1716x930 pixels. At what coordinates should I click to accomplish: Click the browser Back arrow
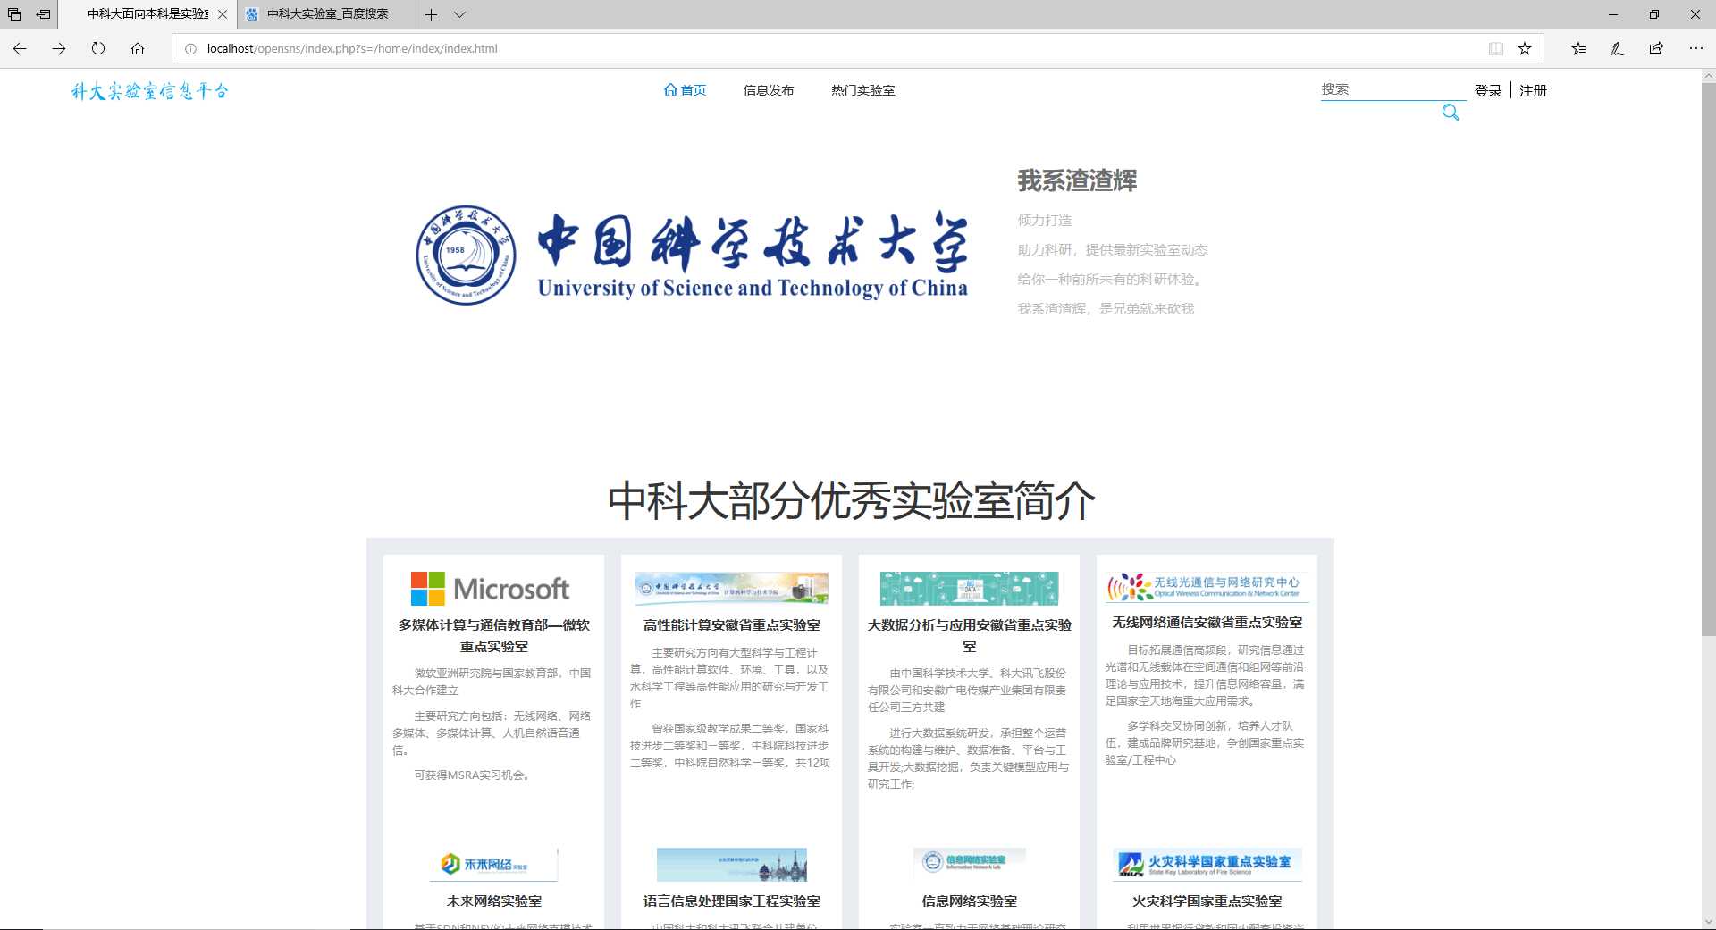(20, 48)
